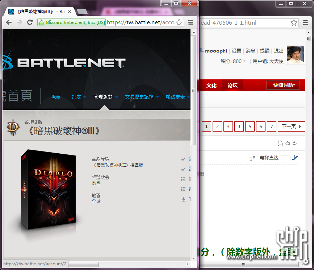
Task: Click the user avatar picture
Action: tap(296, 55)
